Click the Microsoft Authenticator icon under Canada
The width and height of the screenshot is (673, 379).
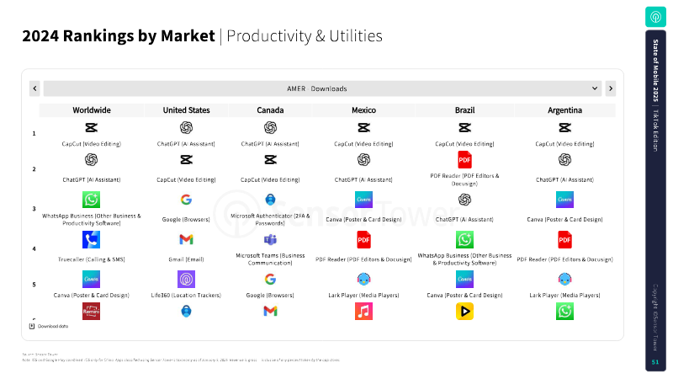270,200
